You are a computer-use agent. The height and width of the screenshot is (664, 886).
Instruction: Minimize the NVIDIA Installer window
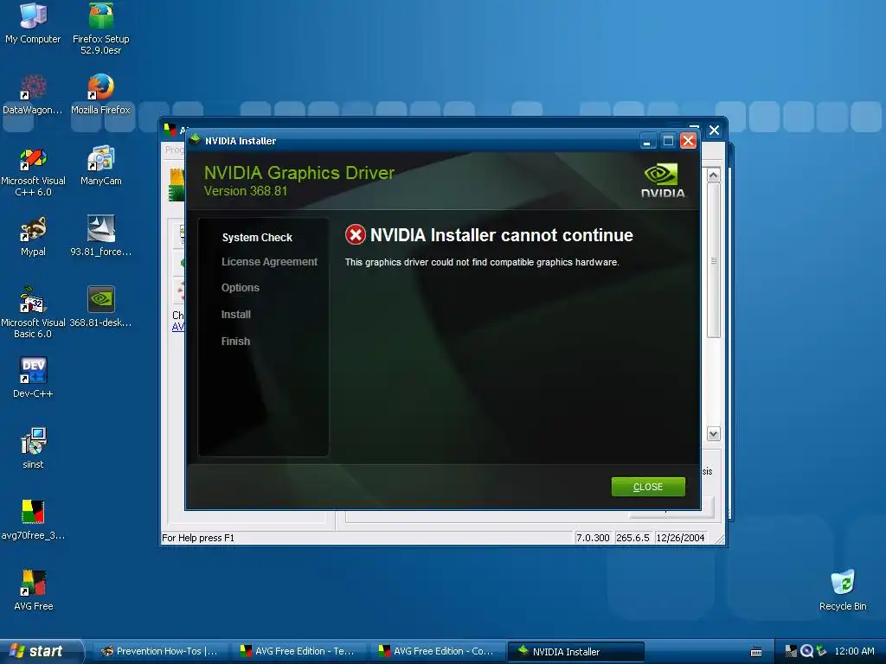point(647,141)
